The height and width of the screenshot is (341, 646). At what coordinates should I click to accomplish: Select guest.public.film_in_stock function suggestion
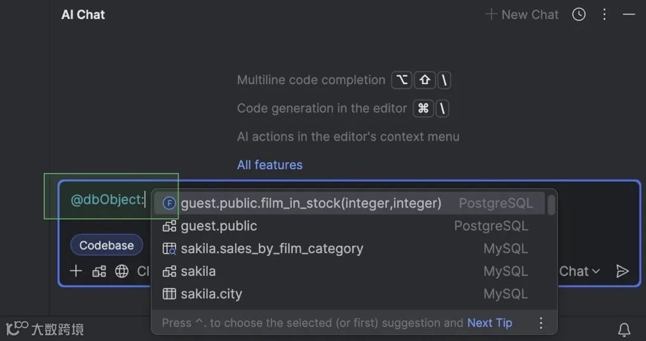pyautogui.click(x=311, y=204)
